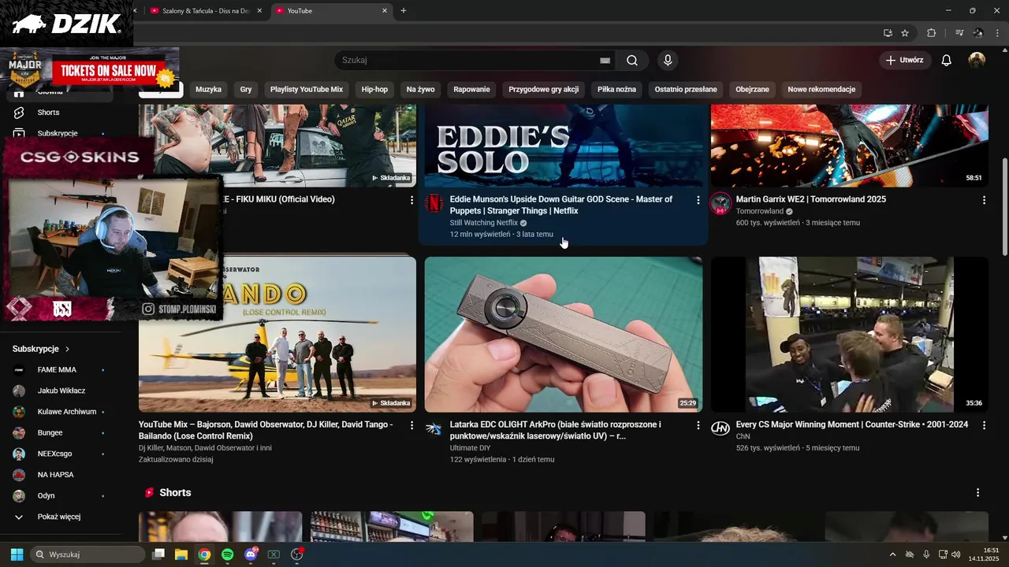Play the Latarka EDC OLIGHT flashlight thumbnail
The width and height of the screenshot is (1009, 567).
[564, 335]
